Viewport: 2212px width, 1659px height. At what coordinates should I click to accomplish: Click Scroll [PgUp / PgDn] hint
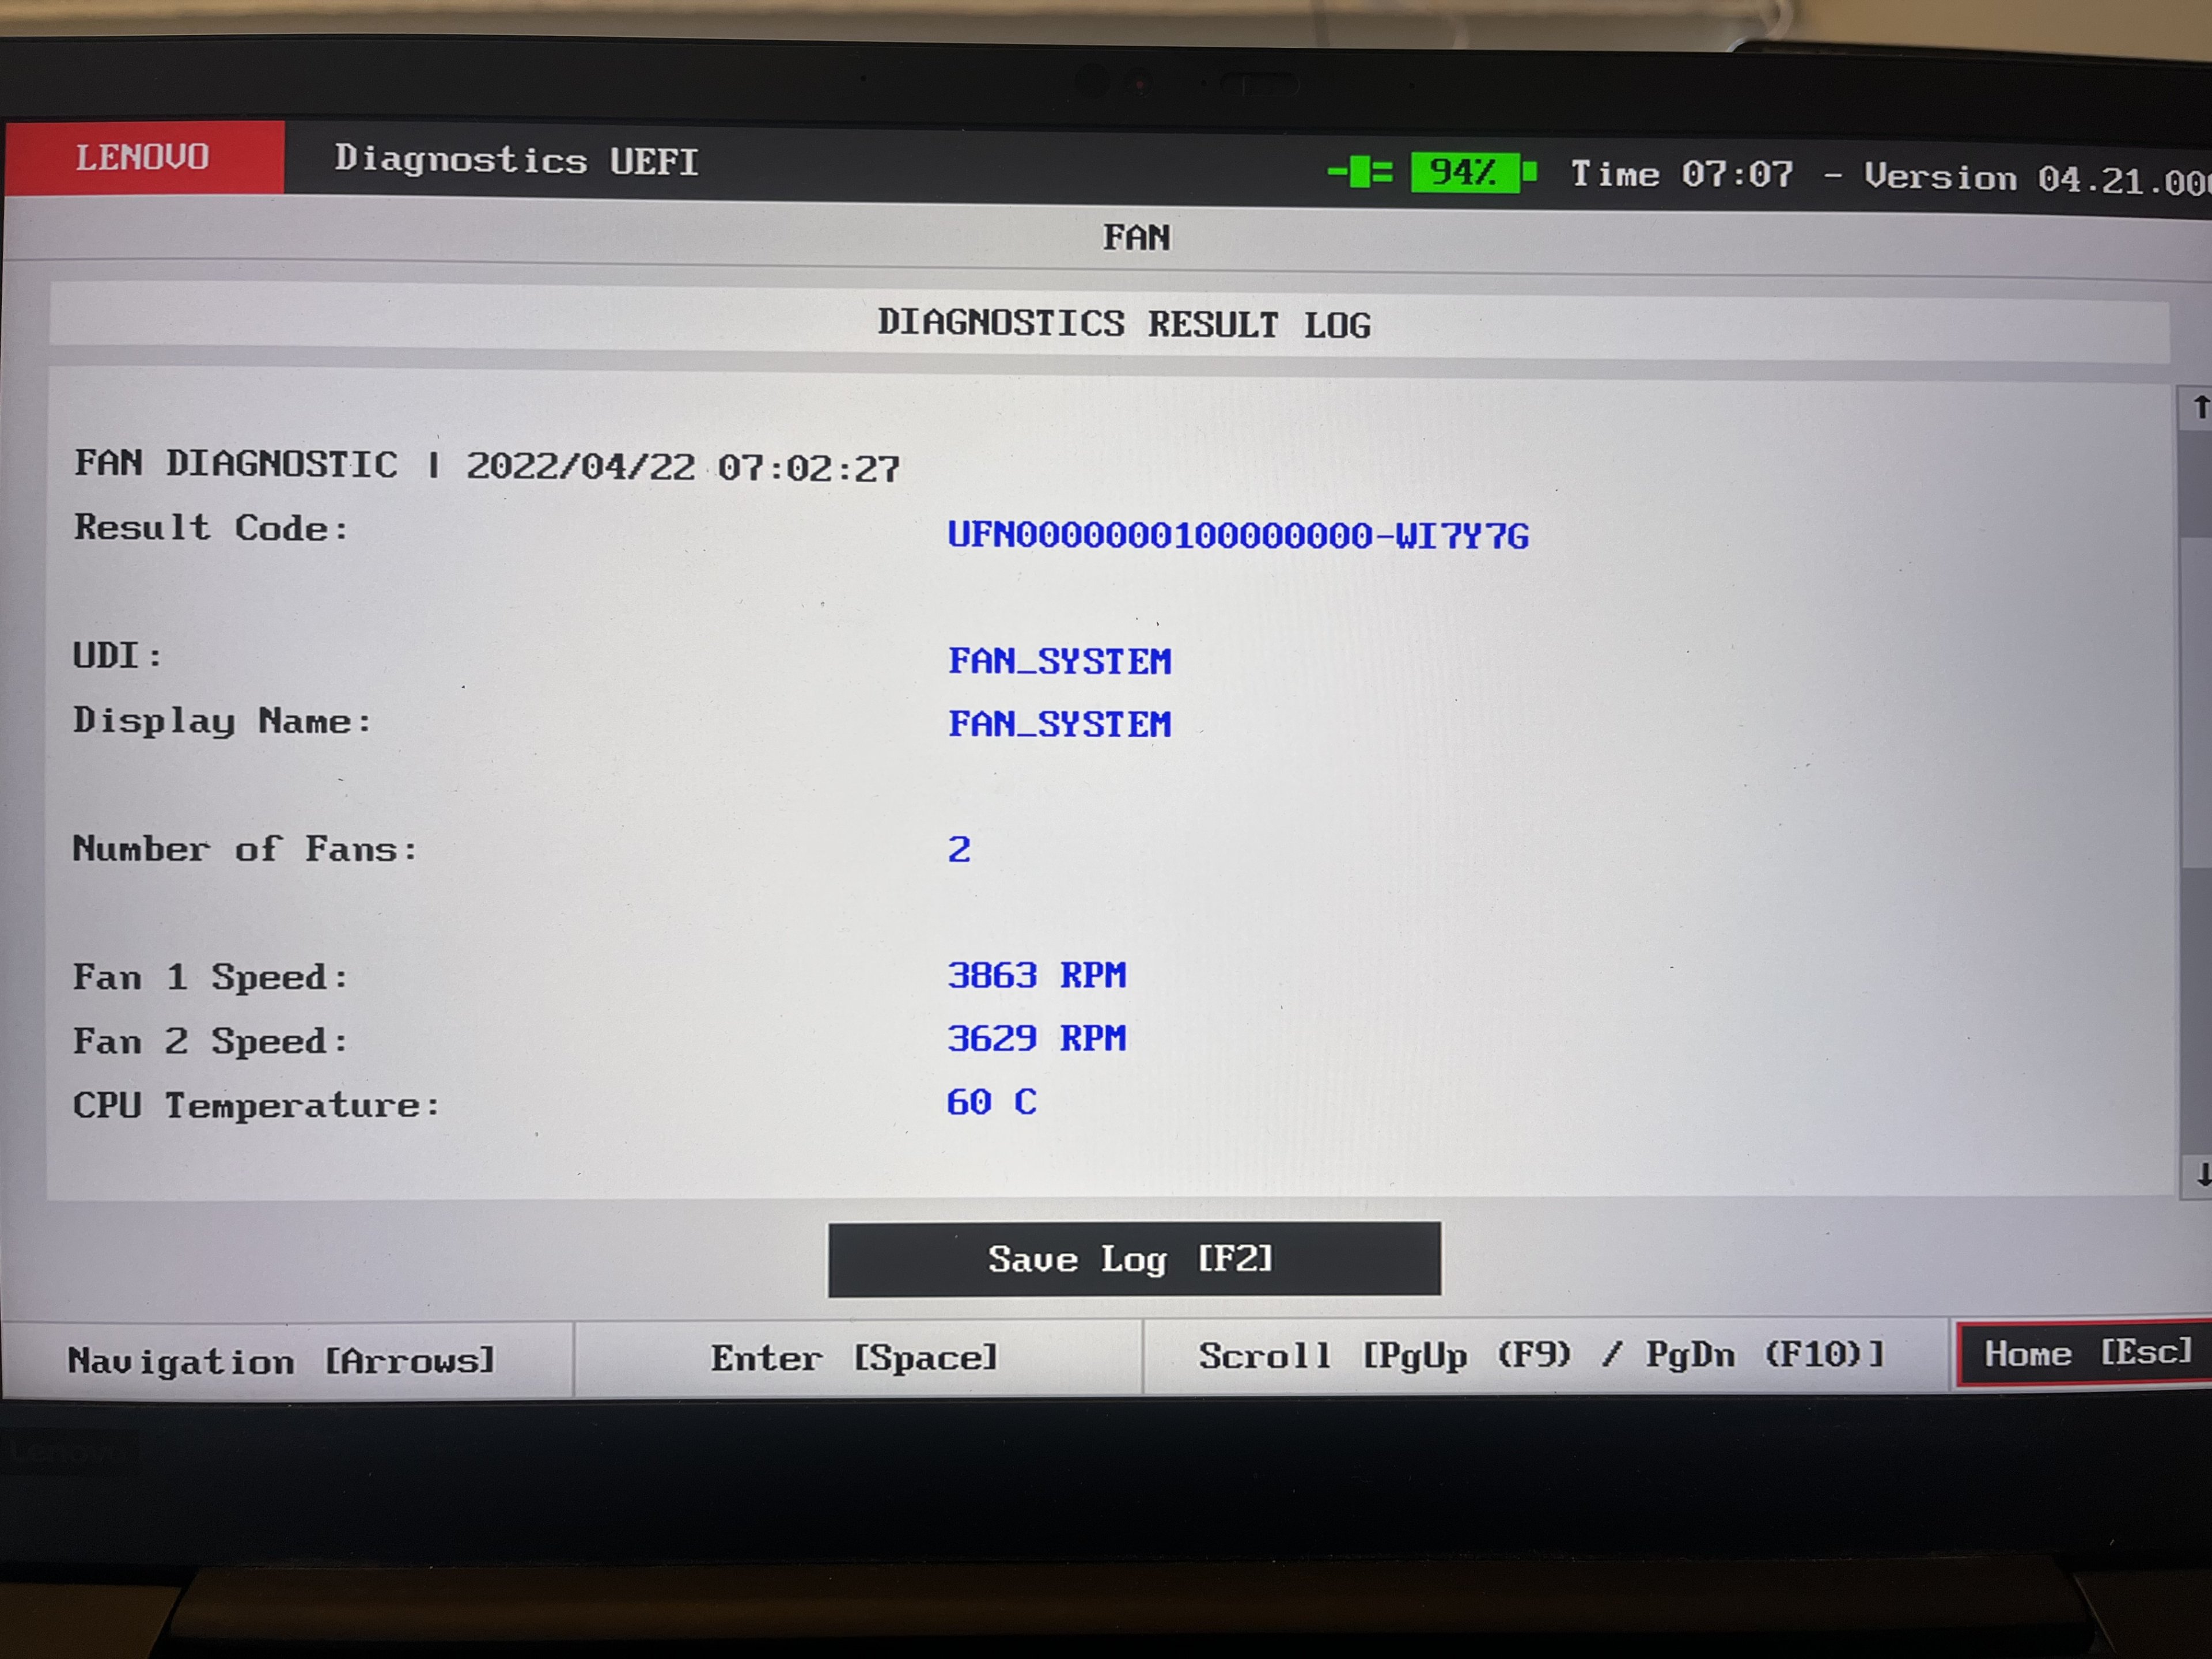[1541, 1356]
